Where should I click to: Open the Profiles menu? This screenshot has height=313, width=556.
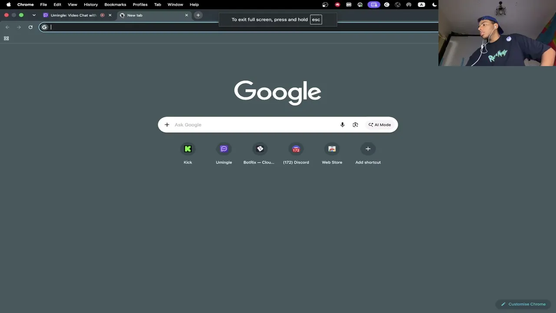point(140,4)
